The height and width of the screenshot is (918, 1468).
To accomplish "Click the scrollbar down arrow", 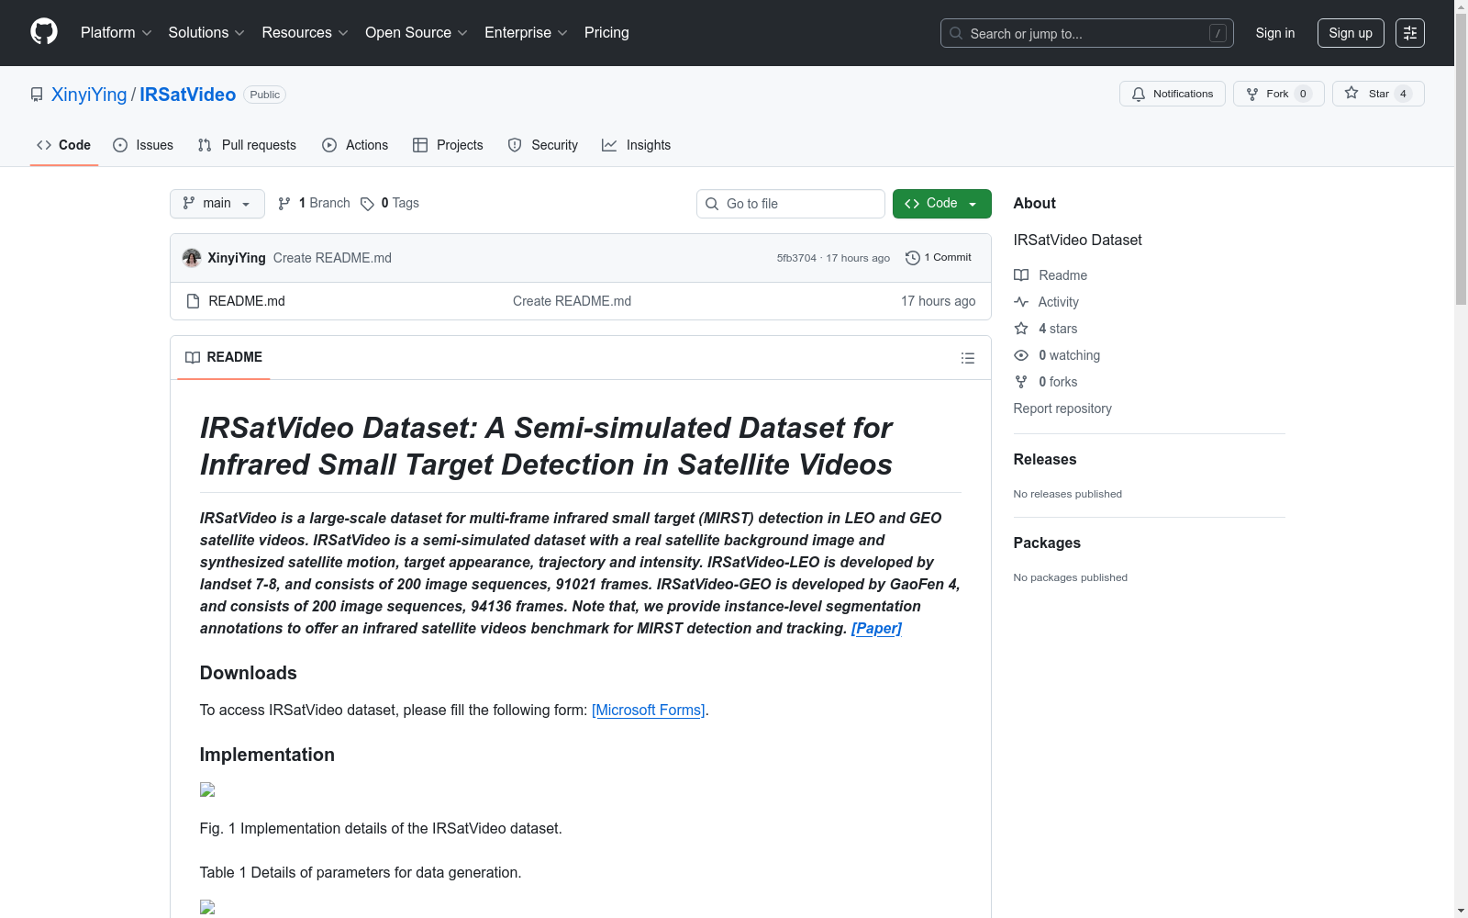I will click(1461, 911).
